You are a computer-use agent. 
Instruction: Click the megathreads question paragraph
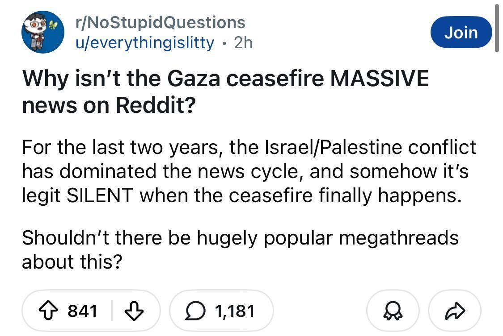pyautogui.click(x=240, y=249)
